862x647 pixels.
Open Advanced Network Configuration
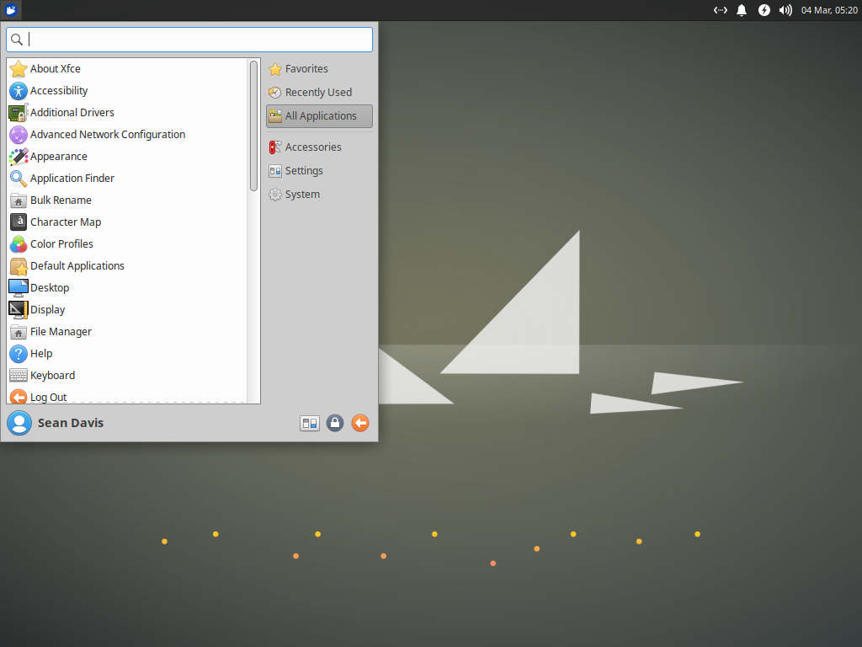[108, 134]
